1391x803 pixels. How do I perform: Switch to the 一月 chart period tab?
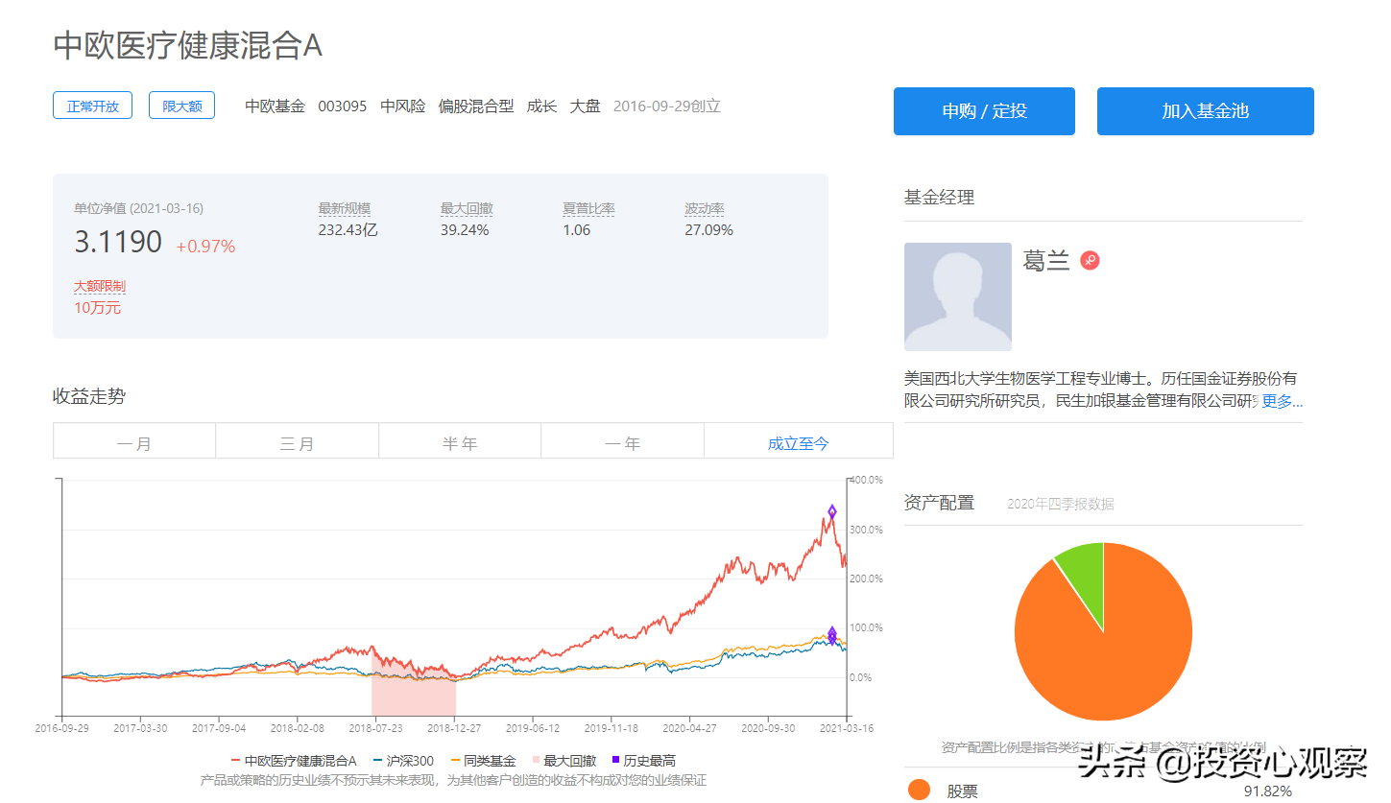(134, 440)
